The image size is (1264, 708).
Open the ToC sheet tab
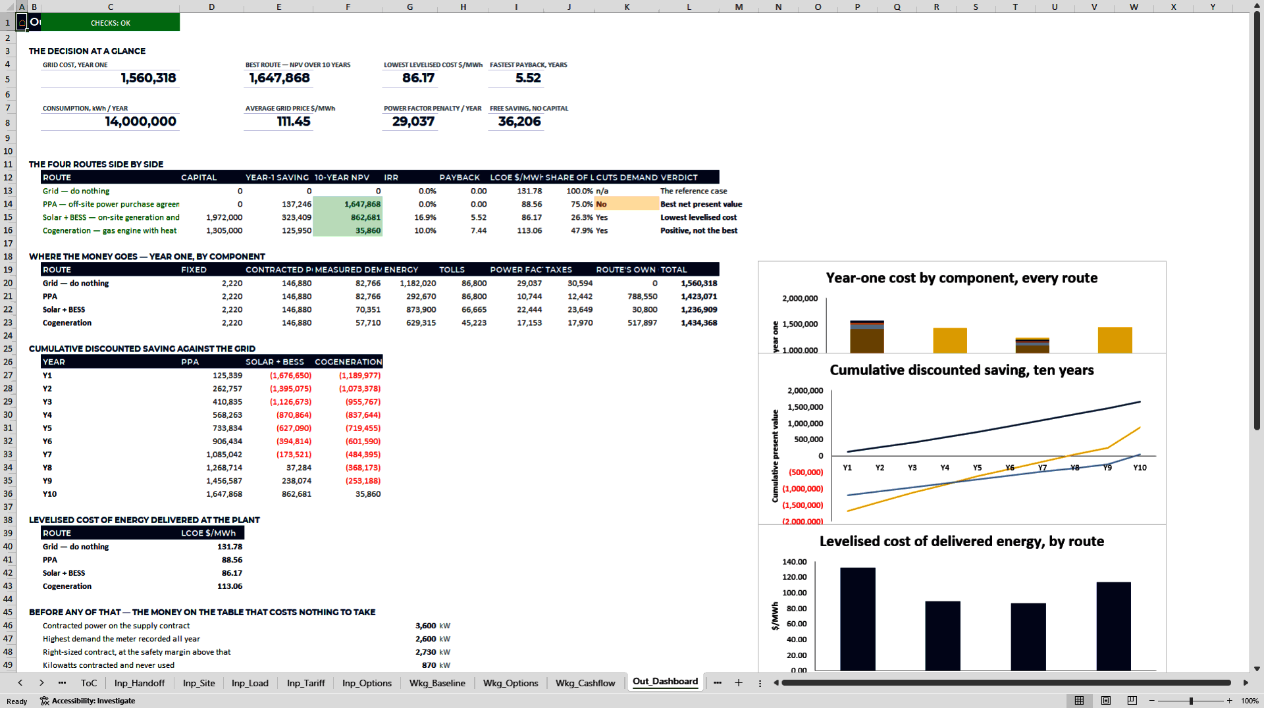click(x=89, y=683)
